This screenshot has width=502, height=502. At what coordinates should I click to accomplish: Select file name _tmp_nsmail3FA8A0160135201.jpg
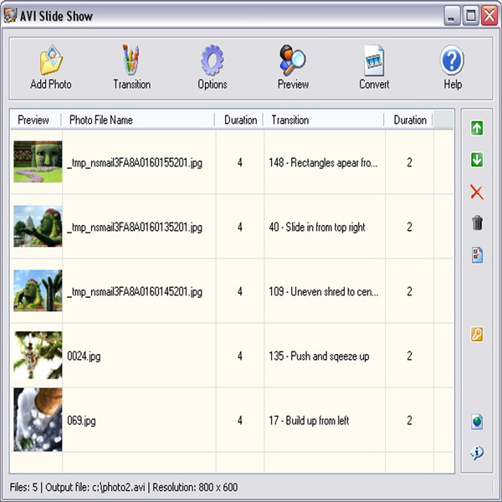pos(135,228)
